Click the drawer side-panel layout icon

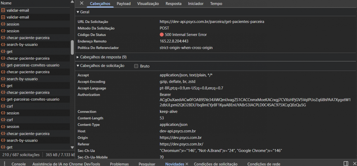pyautogui.click(x=346, y=164)
